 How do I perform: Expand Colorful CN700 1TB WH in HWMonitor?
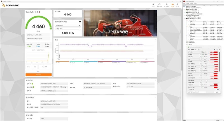pyautogui.click(x=185, y=16)
